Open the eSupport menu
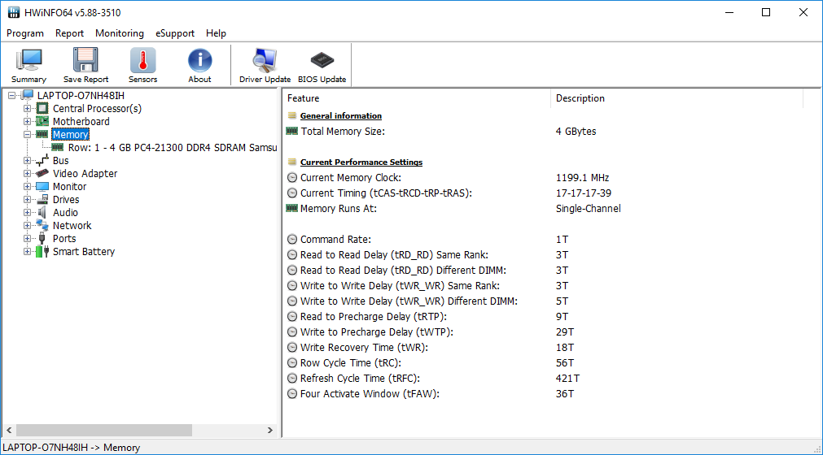 click(x=175, y=33)
